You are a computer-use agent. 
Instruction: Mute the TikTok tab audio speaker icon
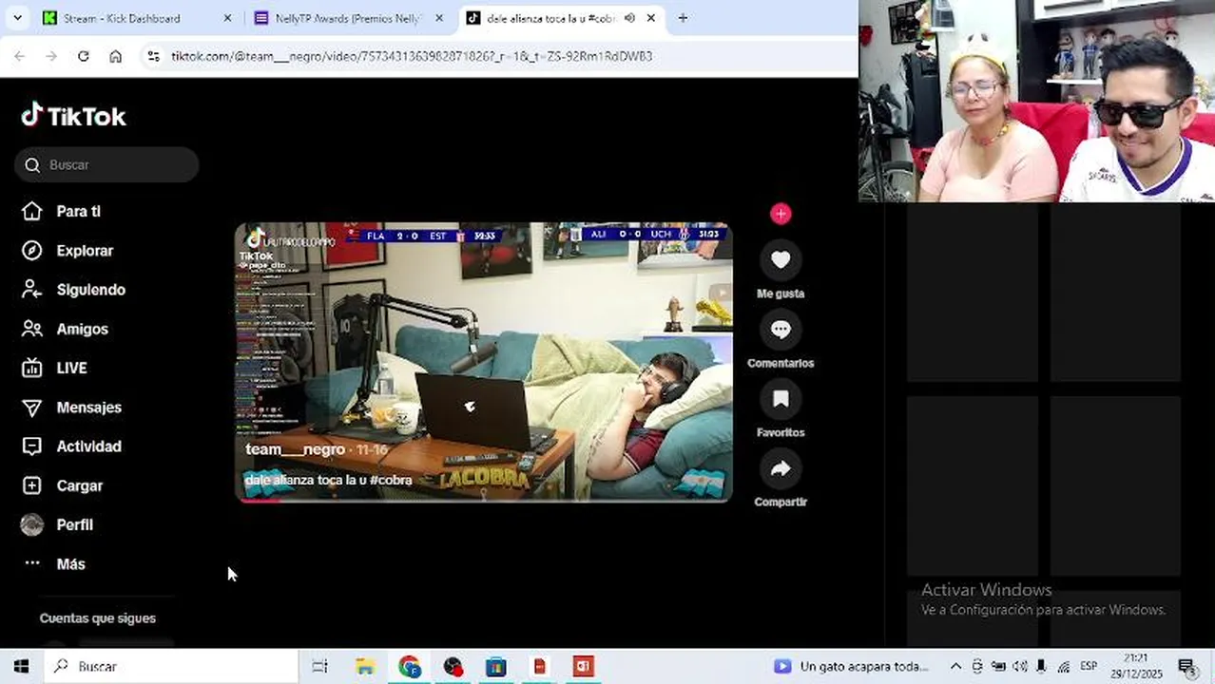[x=629, y=18]
